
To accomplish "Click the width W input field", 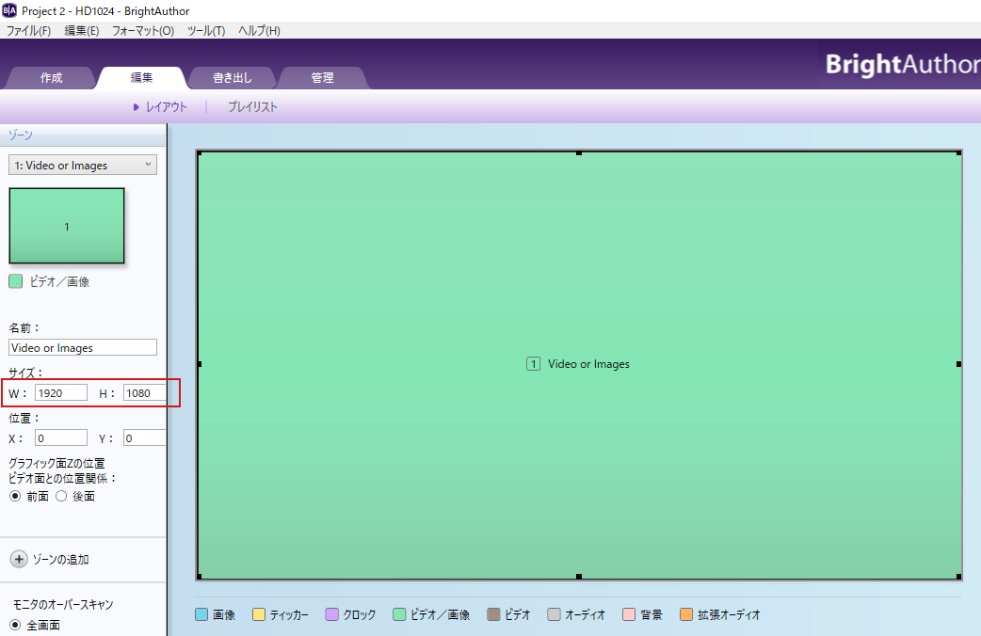I will click(x=61, y=392).
